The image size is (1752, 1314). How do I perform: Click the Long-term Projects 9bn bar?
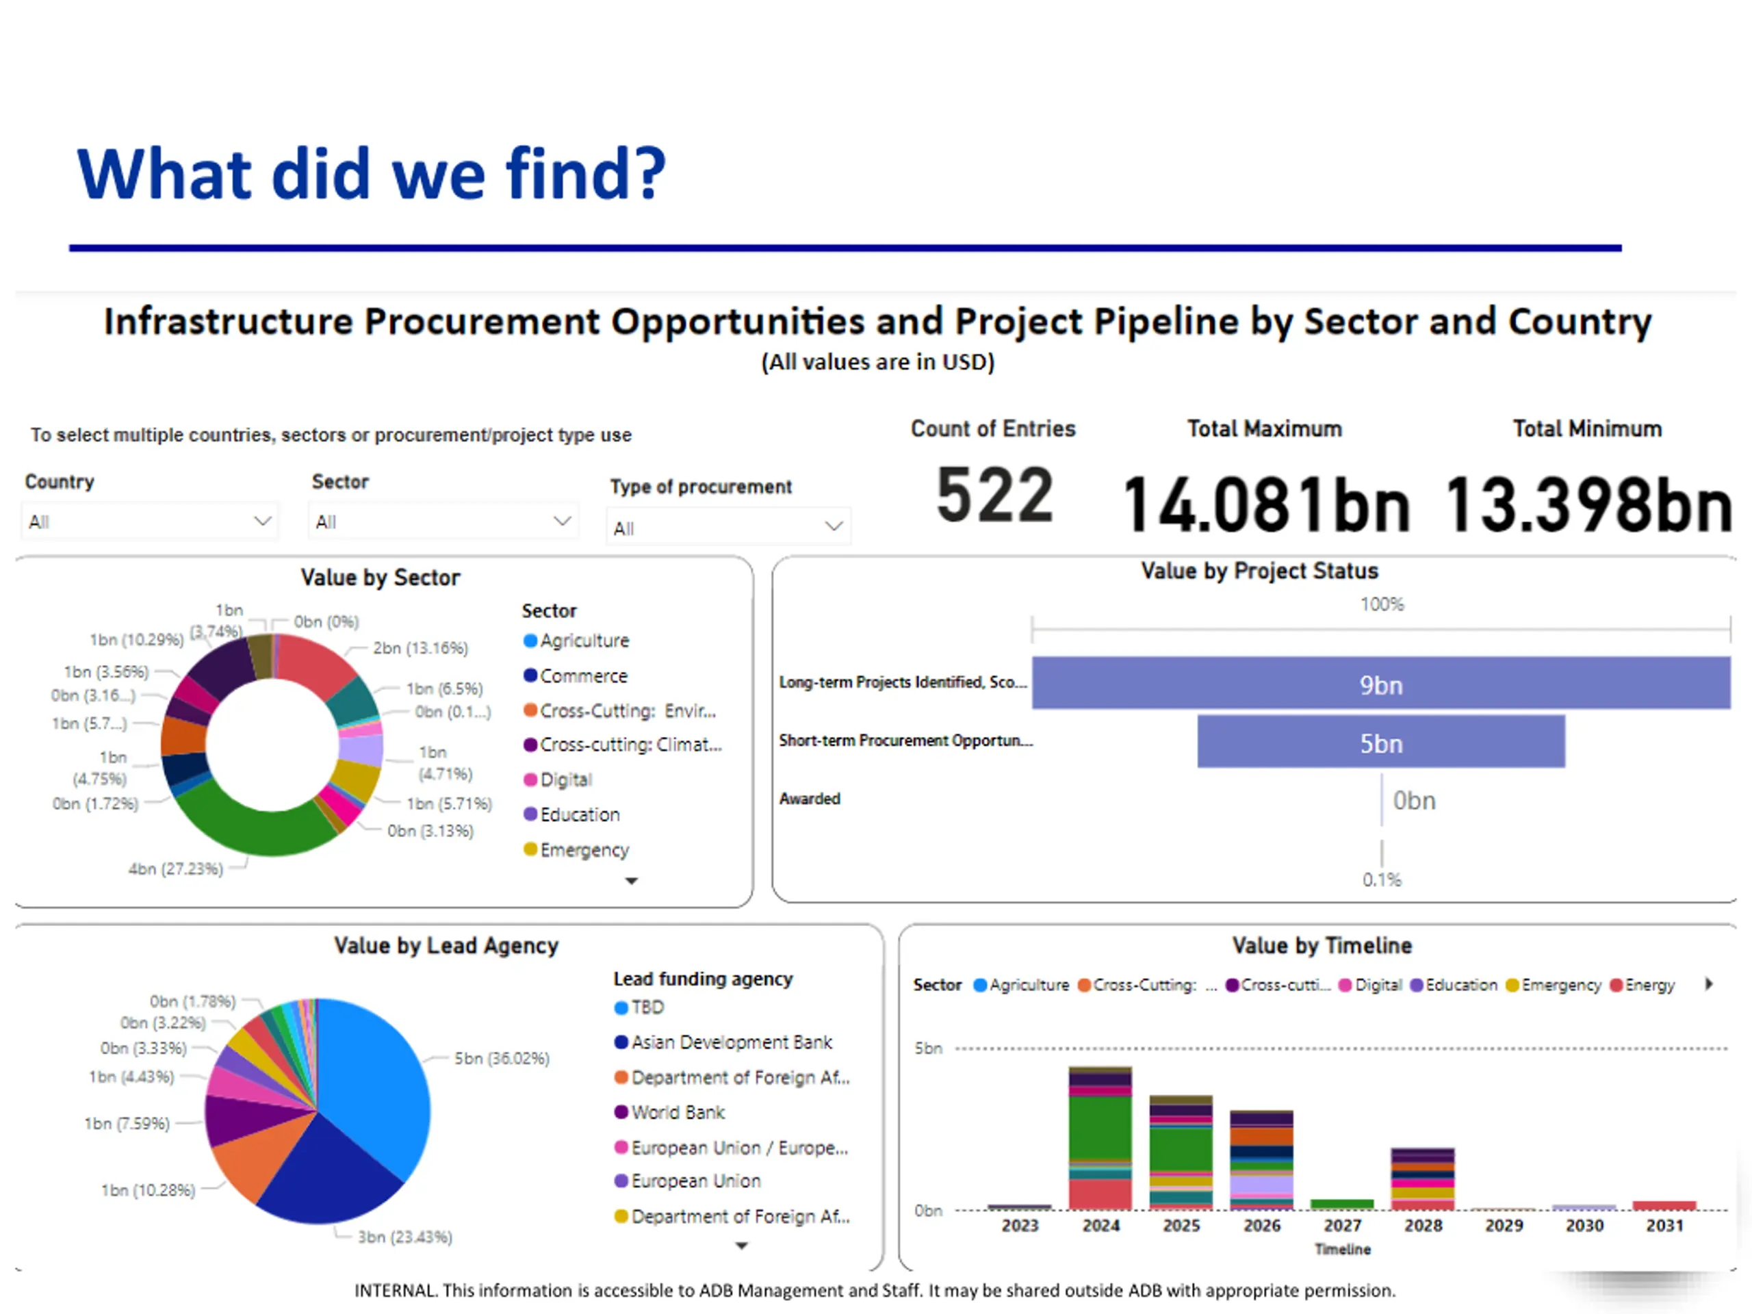pyautogui.click(x=1380, y=684)
